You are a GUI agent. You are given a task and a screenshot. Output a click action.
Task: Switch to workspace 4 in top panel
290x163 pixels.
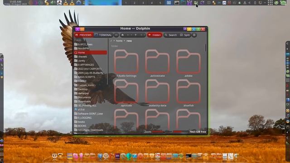152,3
